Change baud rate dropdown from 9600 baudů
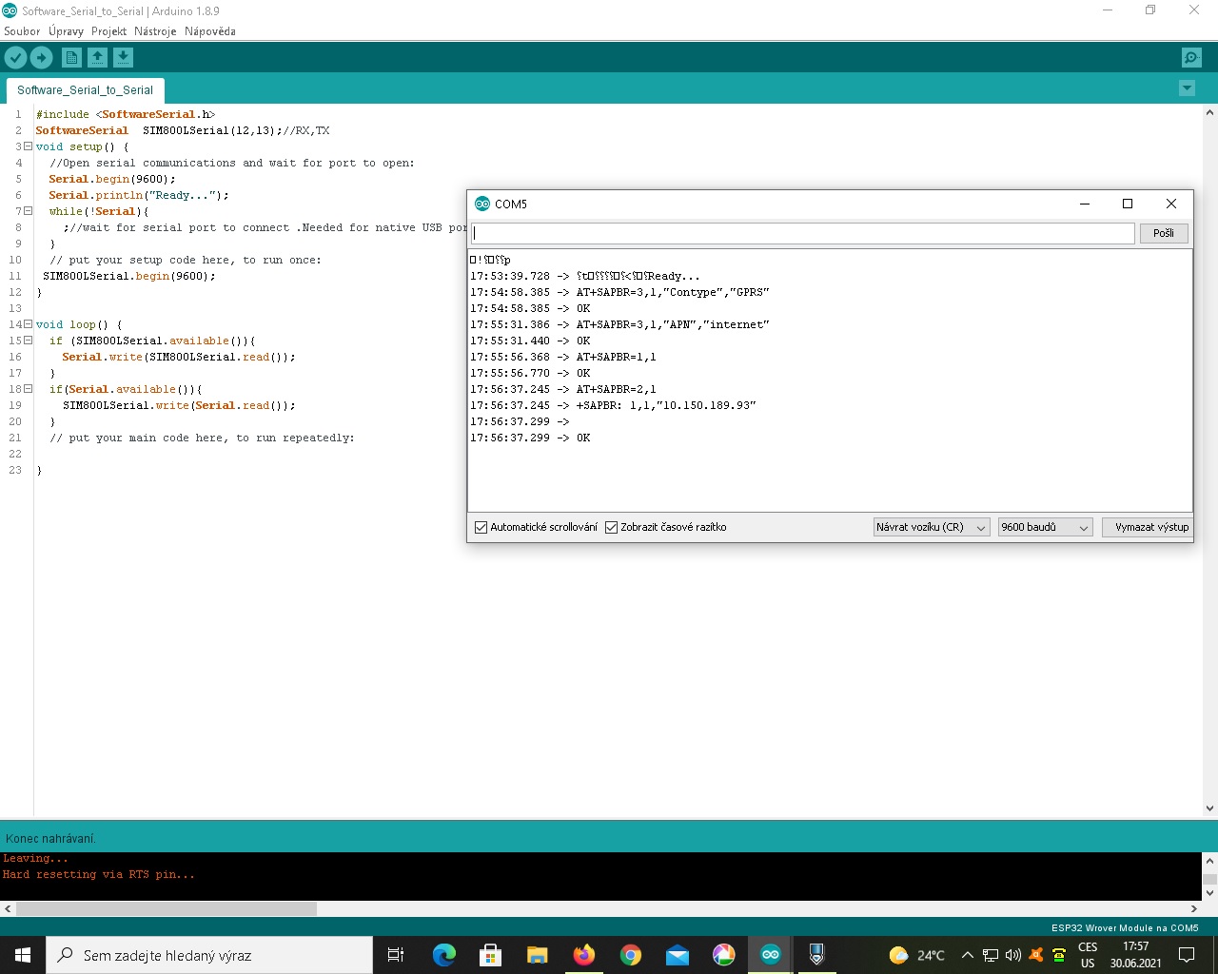This screenshot has width=1218, height=974. click(x=1045, y=527)
